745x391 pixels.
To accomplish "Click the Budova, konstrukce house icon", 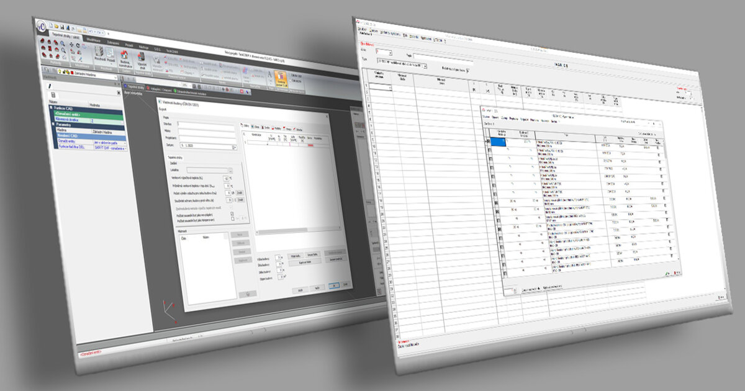I will (x=124, y=58).
